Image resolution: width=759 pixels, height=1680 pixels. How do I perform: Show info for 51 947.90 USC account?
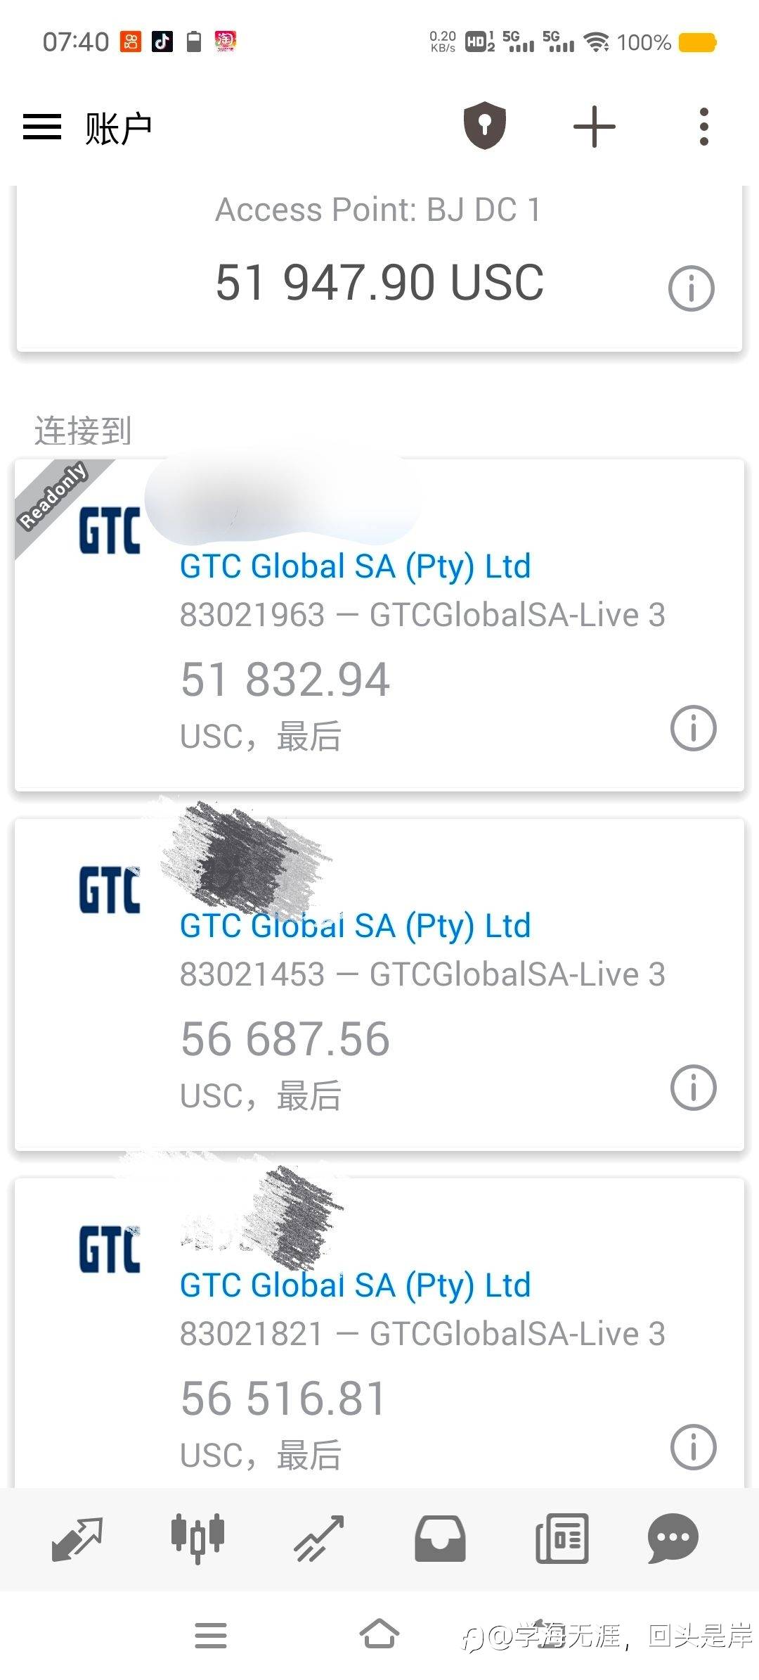click(x=692, y=288)
